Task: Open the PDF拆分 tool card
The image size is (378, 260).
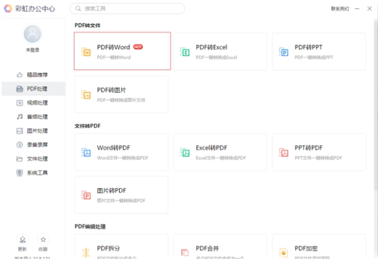Action: pyautogui.click(x=121, y=247)
